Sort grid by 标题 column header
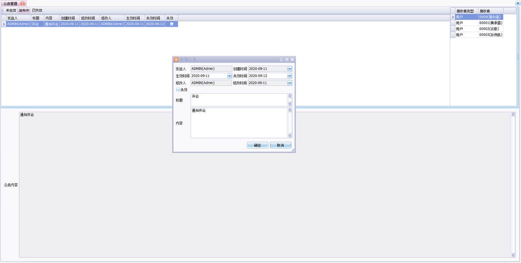The height and width of the screenshot is (263, 521). pos(37,18)
